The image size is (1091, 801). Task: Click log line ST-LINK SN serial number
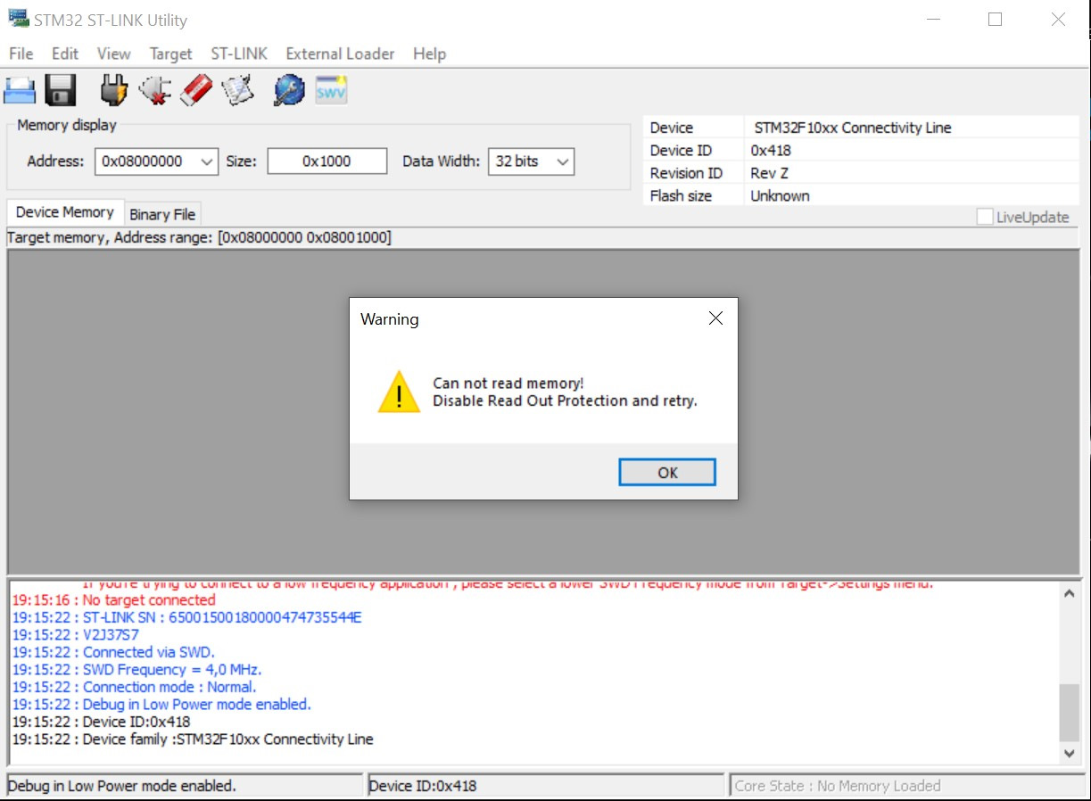point(186,617)
